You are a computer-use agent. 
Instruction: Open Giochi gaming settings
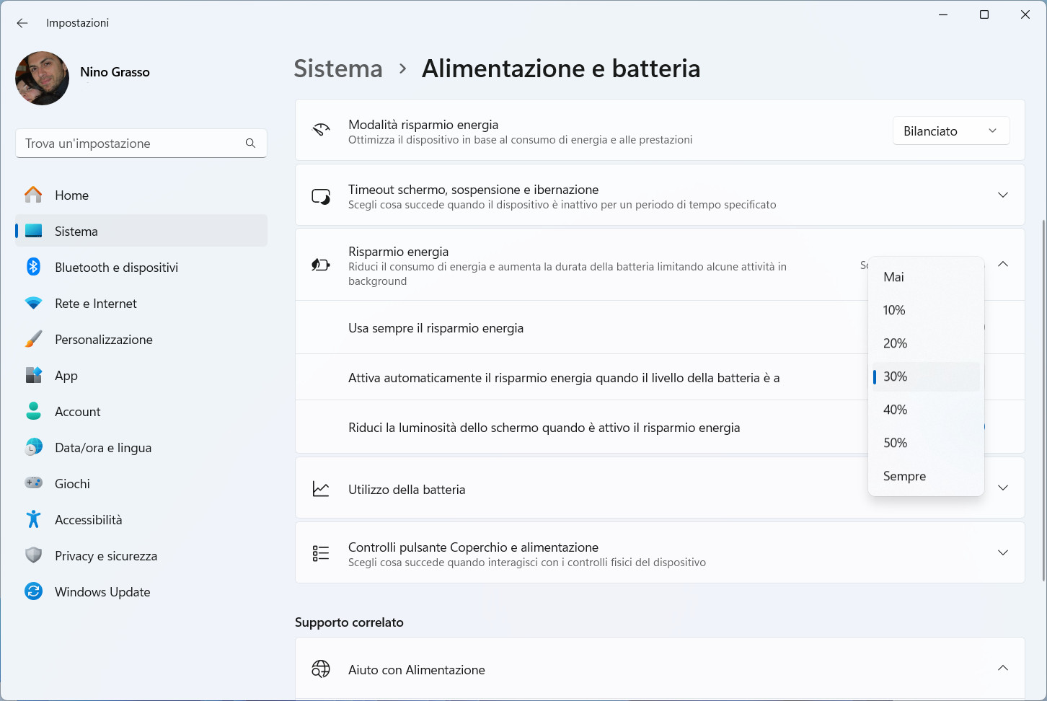[x=72, y=484]
